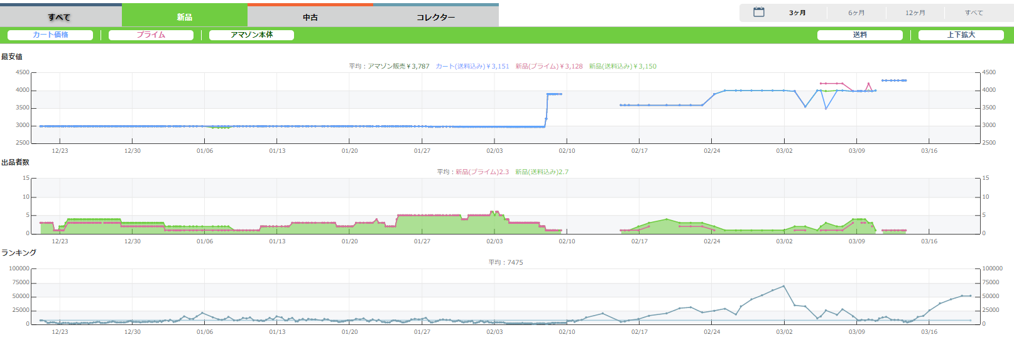Toggle the 送料 shipping option
The width and height of the screenshot is (1014, 337).
click(859, 35)
